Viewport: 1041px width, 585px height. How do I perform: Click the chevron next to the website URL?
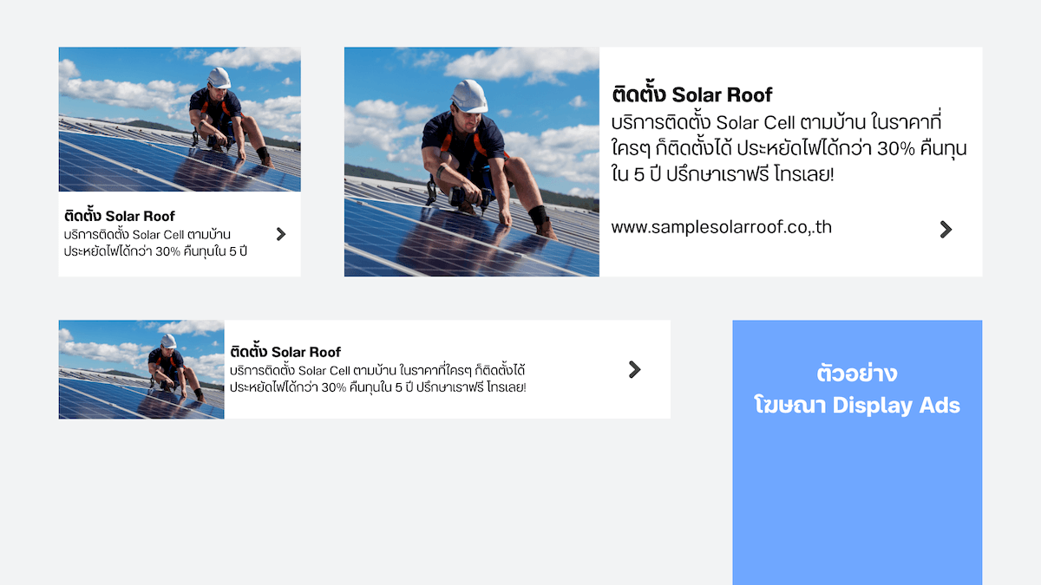click(x=946, y=230)
